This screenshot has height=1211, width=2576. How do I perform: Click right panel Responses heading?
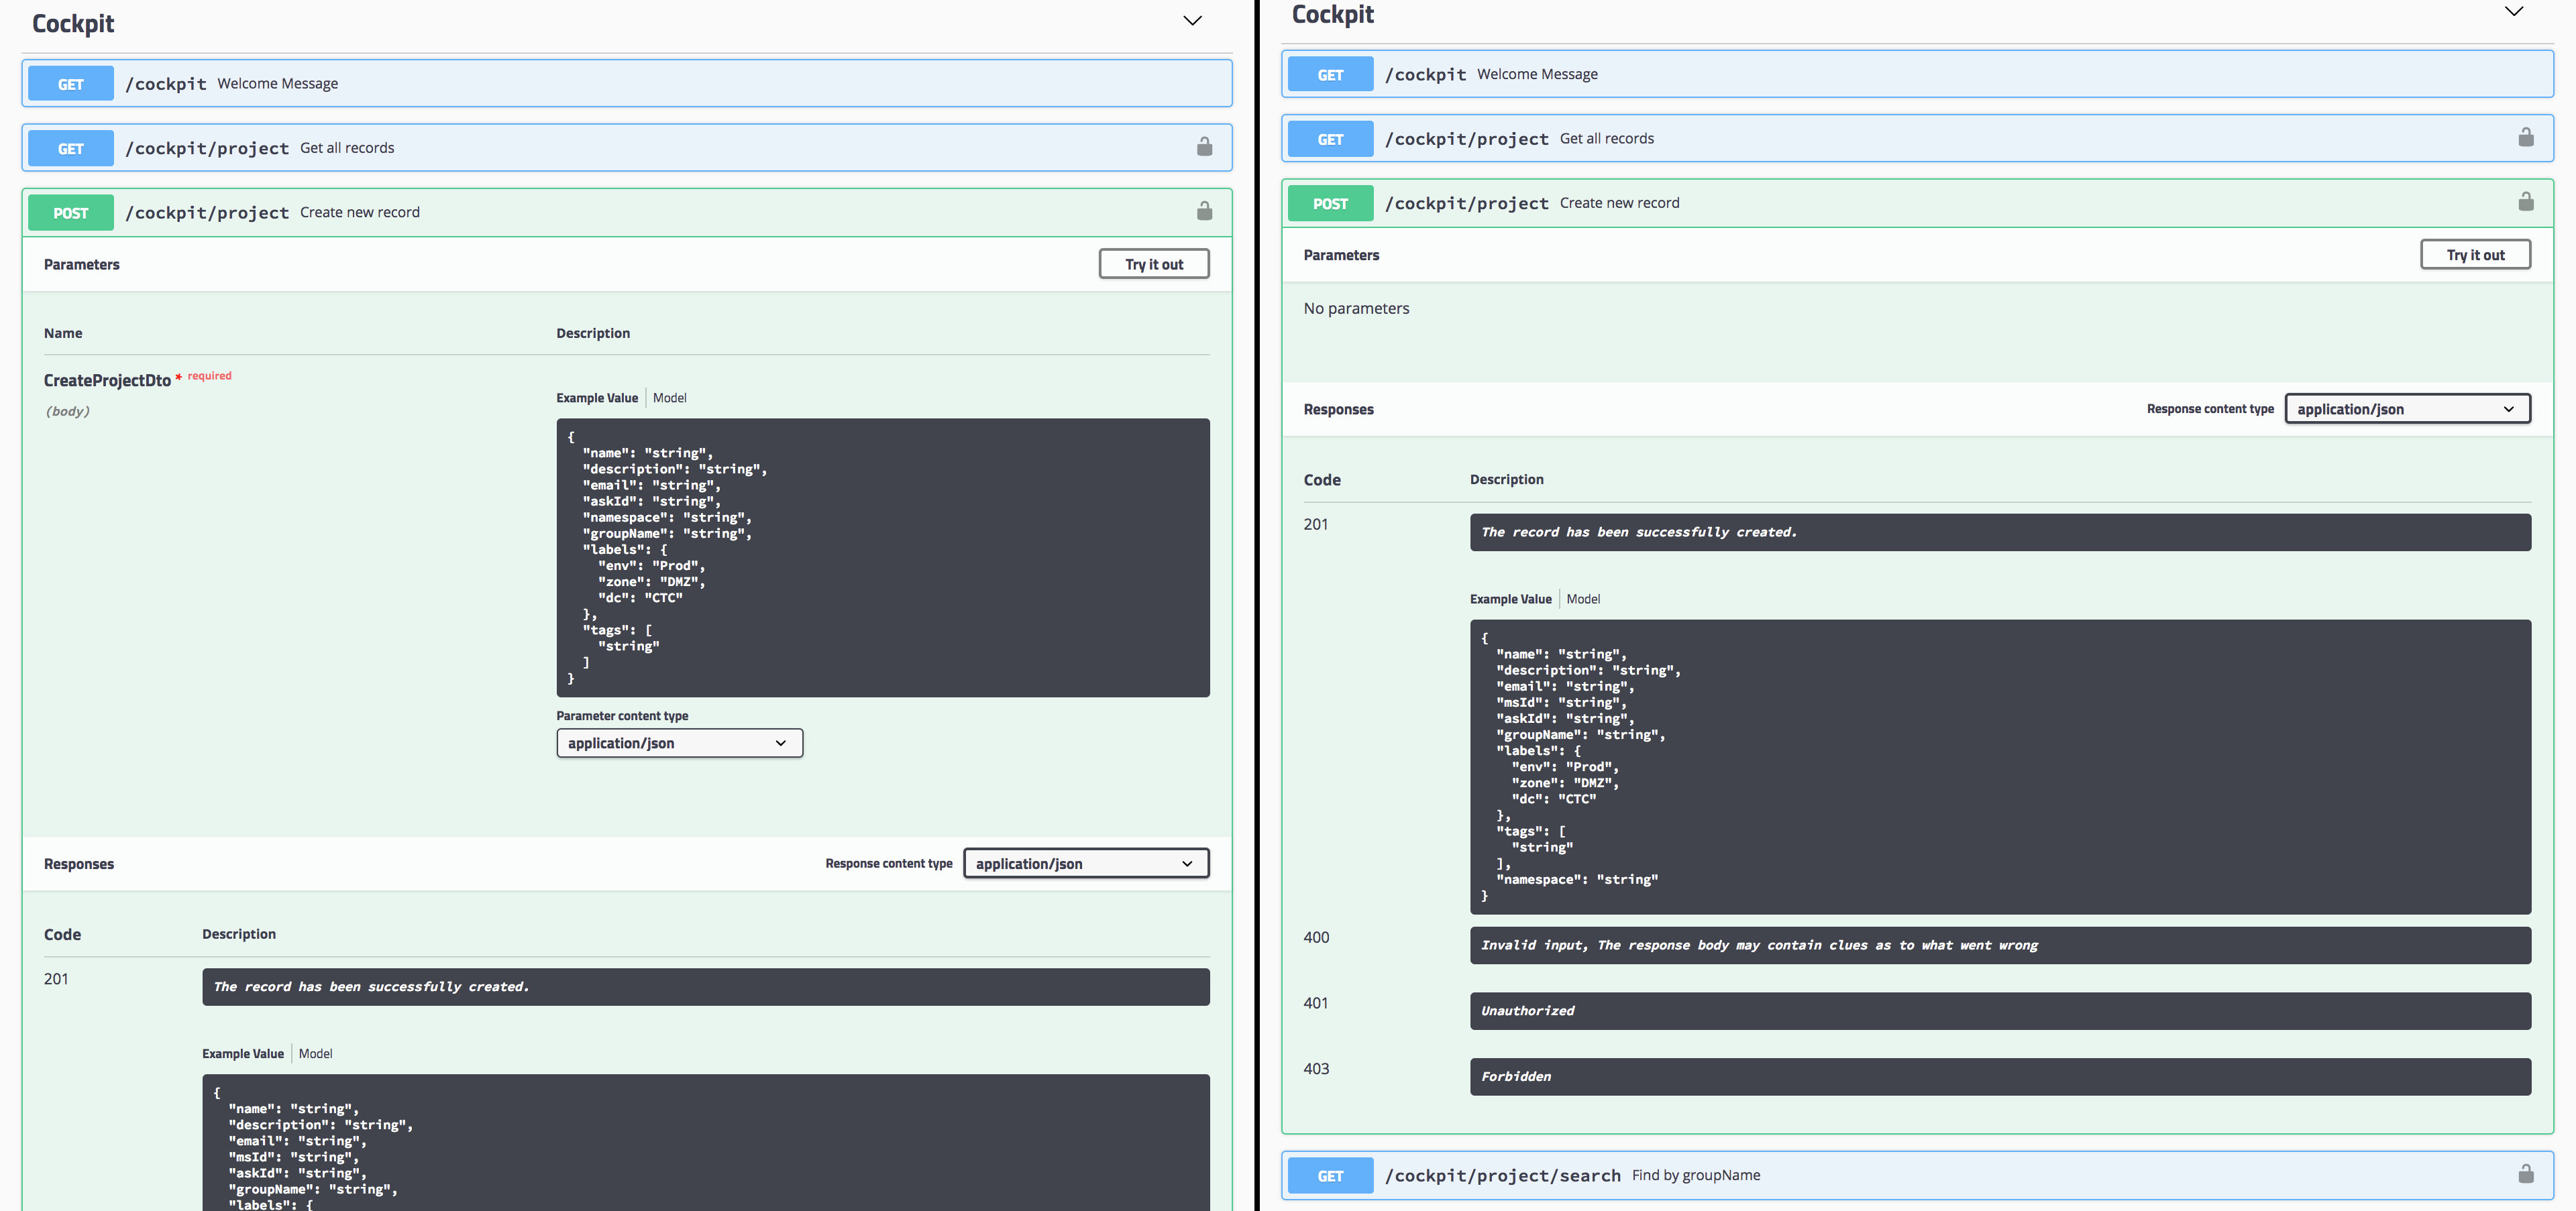pyautogui.click(x=1338, y=410)
